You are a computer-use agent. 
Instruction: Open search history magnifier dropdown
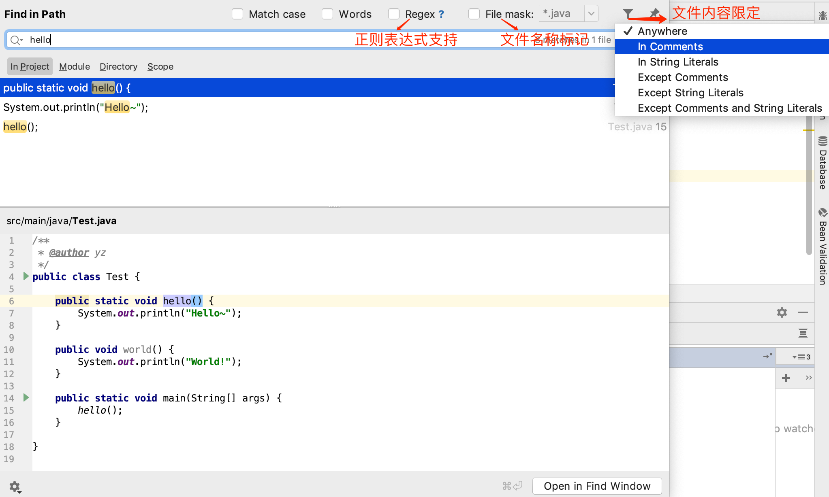click(x=17, y=40)
